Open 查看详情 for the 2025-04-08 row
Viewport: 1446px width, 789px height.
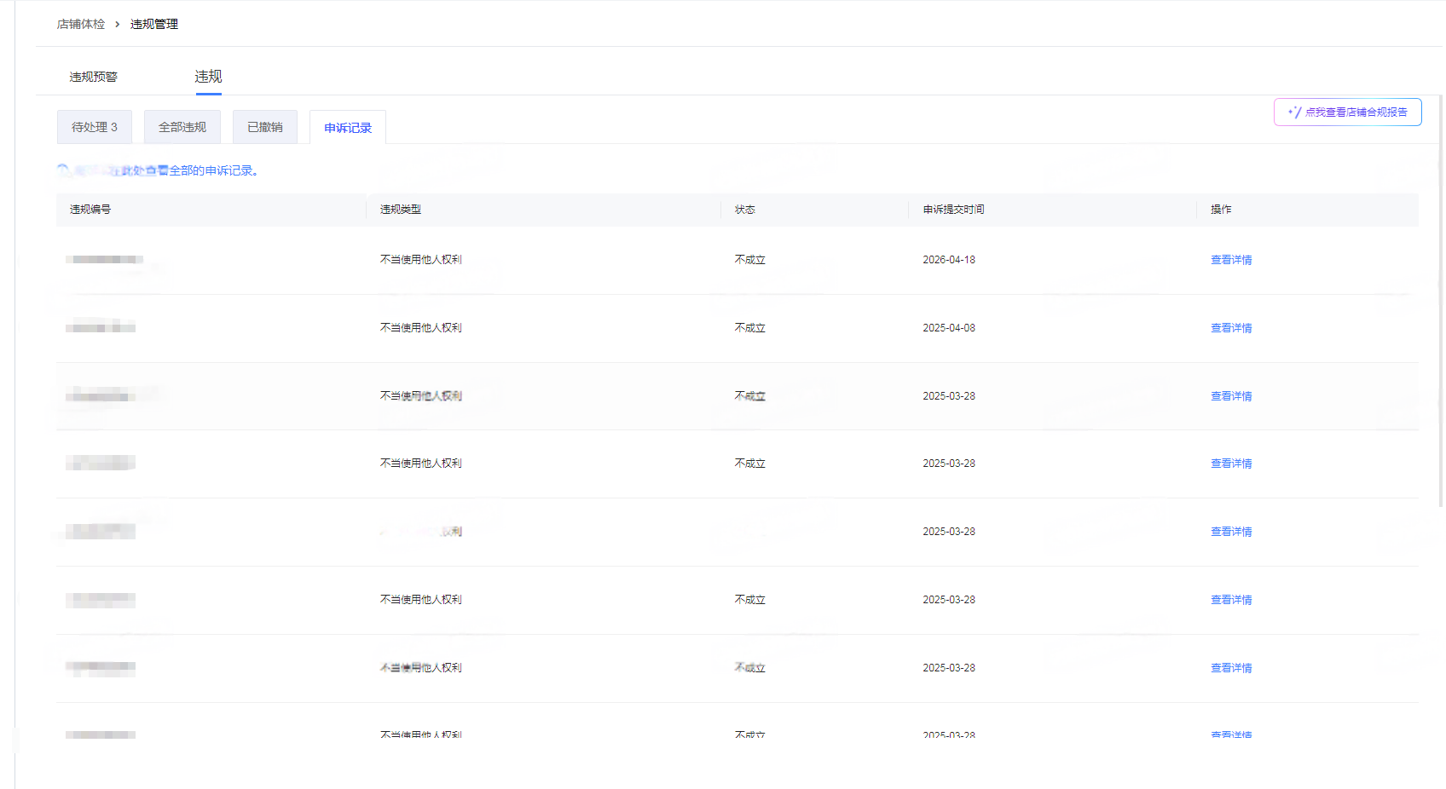(1231, 328)
